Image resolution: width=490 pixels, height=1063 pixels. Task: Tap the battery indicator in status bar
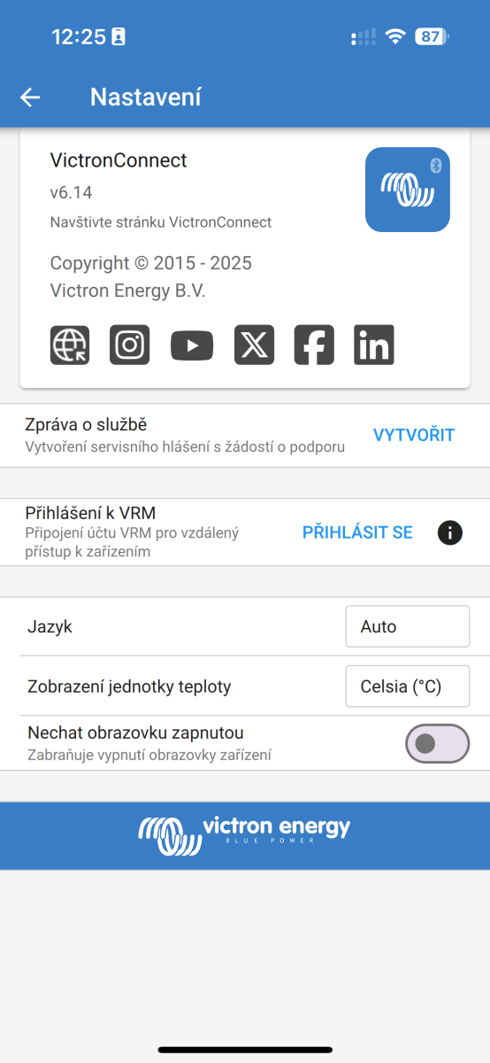point(432,37)
